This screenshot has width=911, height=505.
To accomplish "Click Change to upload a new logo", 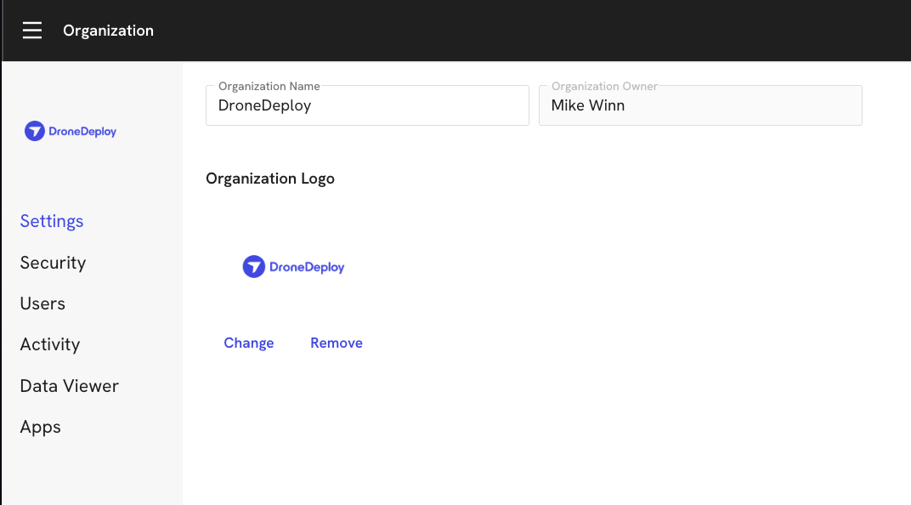I will (248, 343).
